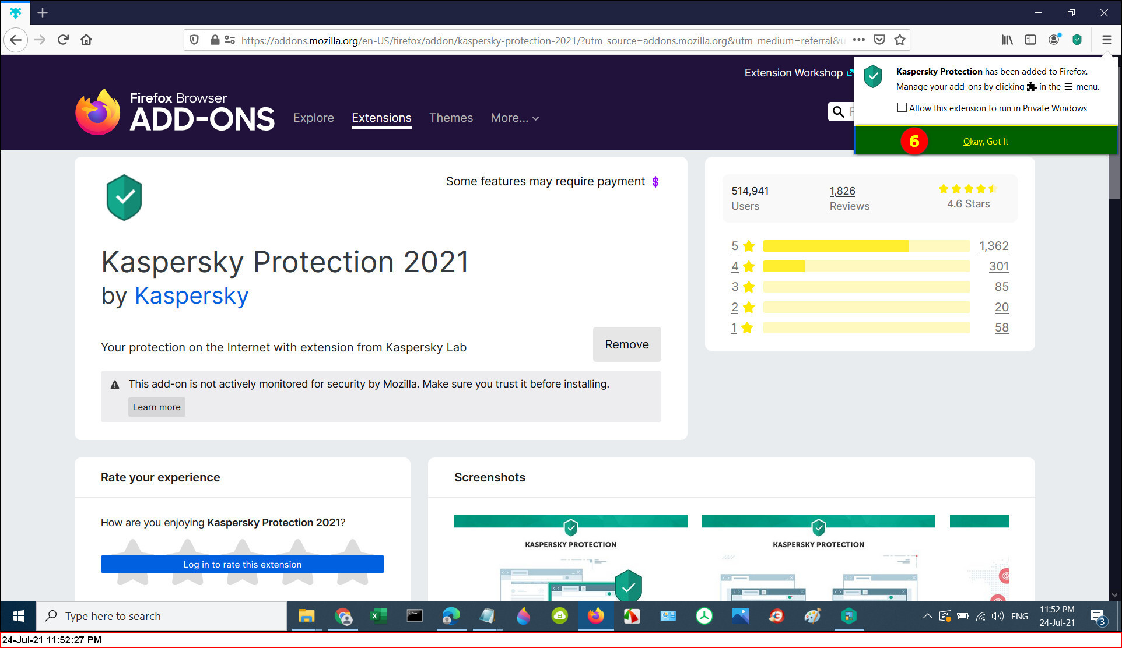This screenshot has height=648, width=1122.
Task: Open Excel from the taskbar
Action: point(378,616)
